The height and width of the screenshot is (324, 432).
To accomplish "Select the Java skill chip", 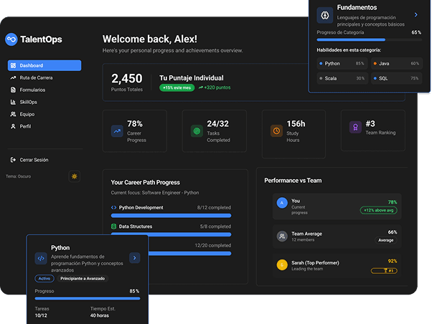I will click(x=397, y=64).
